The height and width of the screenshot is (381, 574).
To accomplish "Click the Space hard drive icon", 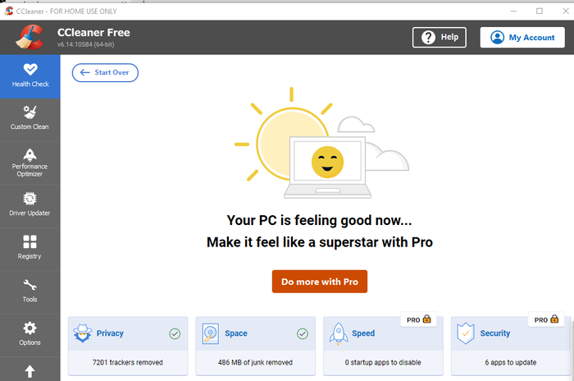I will tap(211, 333).
